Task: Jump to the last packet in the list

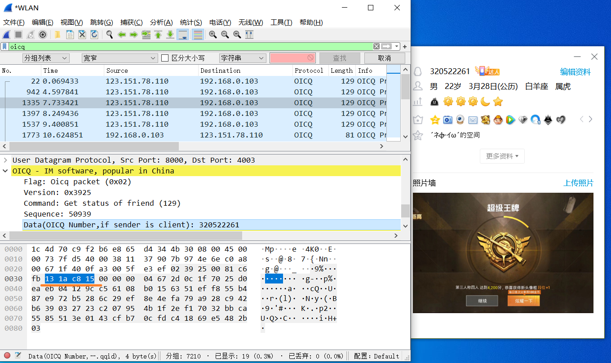Action: [x=170, y=35]
